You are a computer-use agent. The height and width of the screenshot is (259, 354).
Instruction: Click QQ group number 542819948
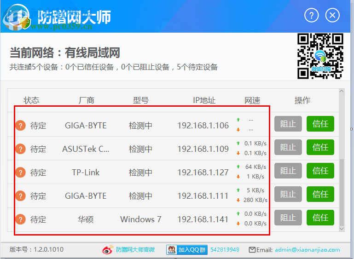pos(225,250)
